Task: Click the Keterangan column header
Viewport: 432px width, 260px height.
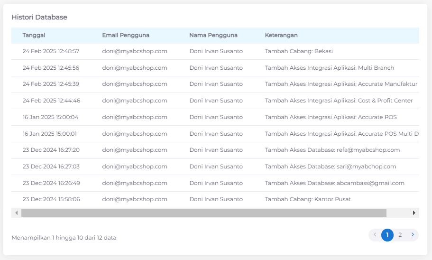Action: point(281,35)
